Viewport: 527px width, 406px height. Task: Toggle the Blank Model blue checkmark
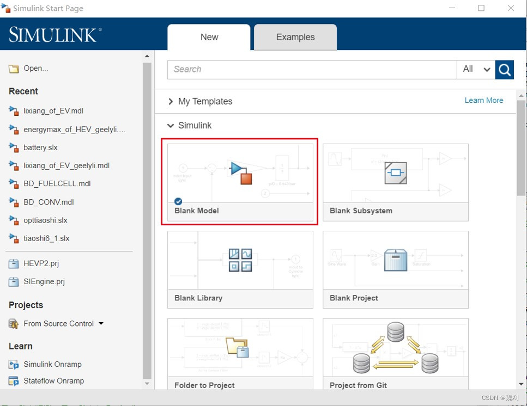coord(178,201)
